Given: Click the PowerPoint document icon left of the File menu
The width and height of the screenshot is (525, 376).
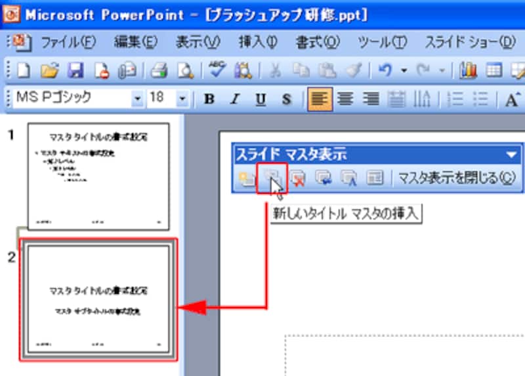Looking at the screenshot, I should click(22, 42).
